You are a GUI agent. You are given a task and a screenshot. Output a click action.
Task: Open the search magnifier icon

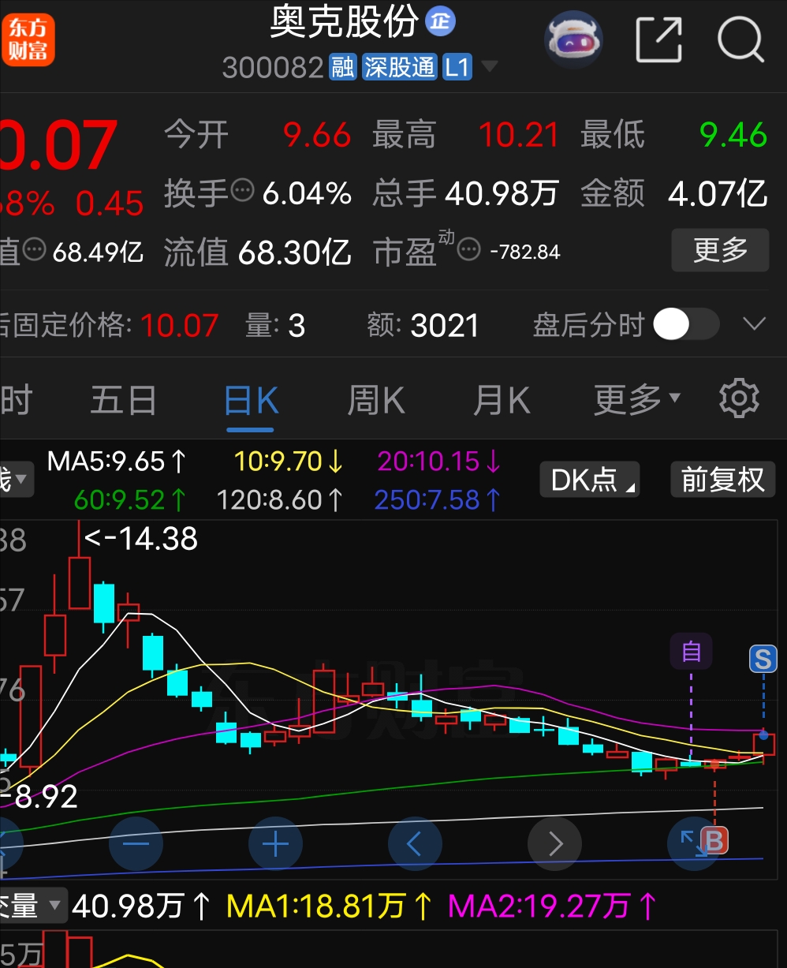pyautogui.click(x=740, y=39)
